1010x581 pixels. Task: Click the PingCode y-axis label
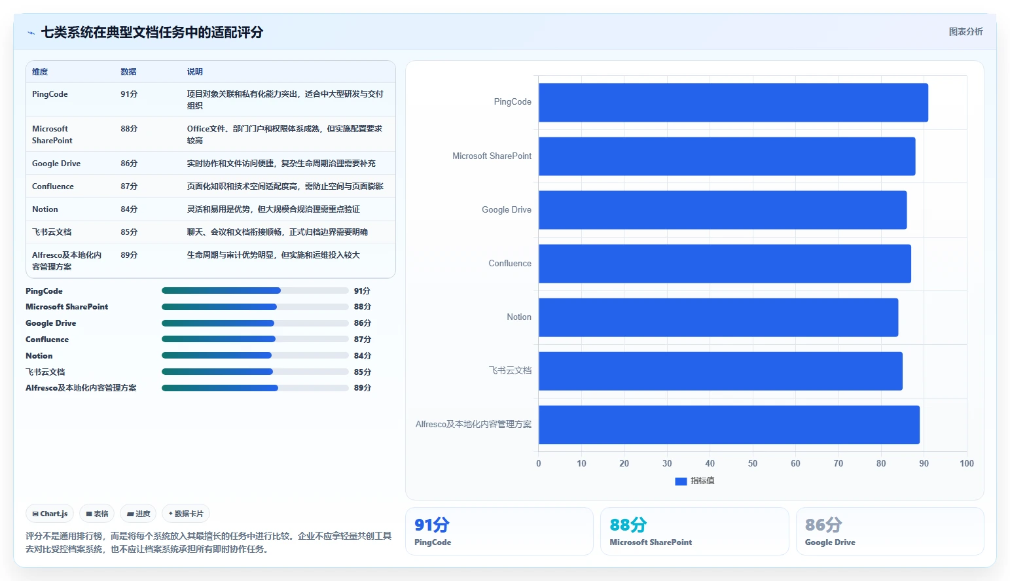click(513, 102)
